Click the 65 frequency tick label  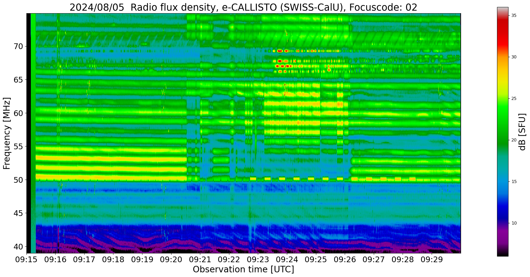click(18, 80)
